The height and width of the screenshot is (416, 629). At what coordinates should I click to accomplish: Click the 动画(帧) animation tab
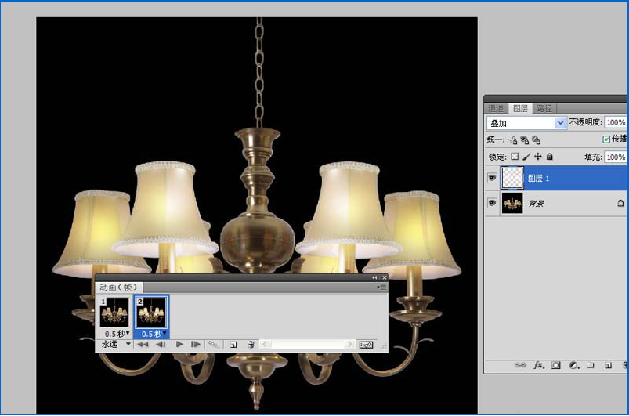[x=119, y=288]
